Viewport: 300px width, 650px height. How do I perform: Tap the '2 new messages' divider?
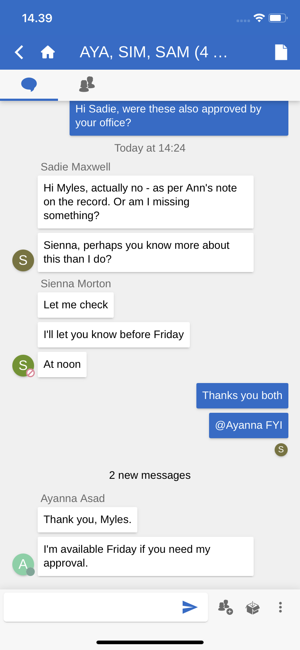point(150,475)
